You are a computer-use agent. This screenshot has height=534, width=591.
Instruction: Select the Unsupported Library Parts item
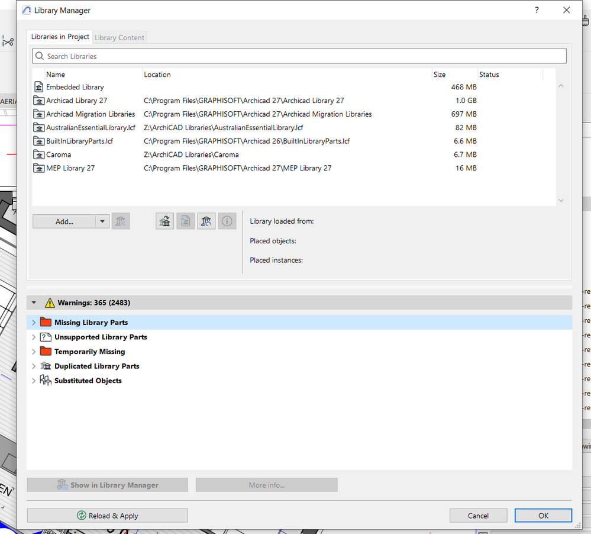(x=299, y=337)
